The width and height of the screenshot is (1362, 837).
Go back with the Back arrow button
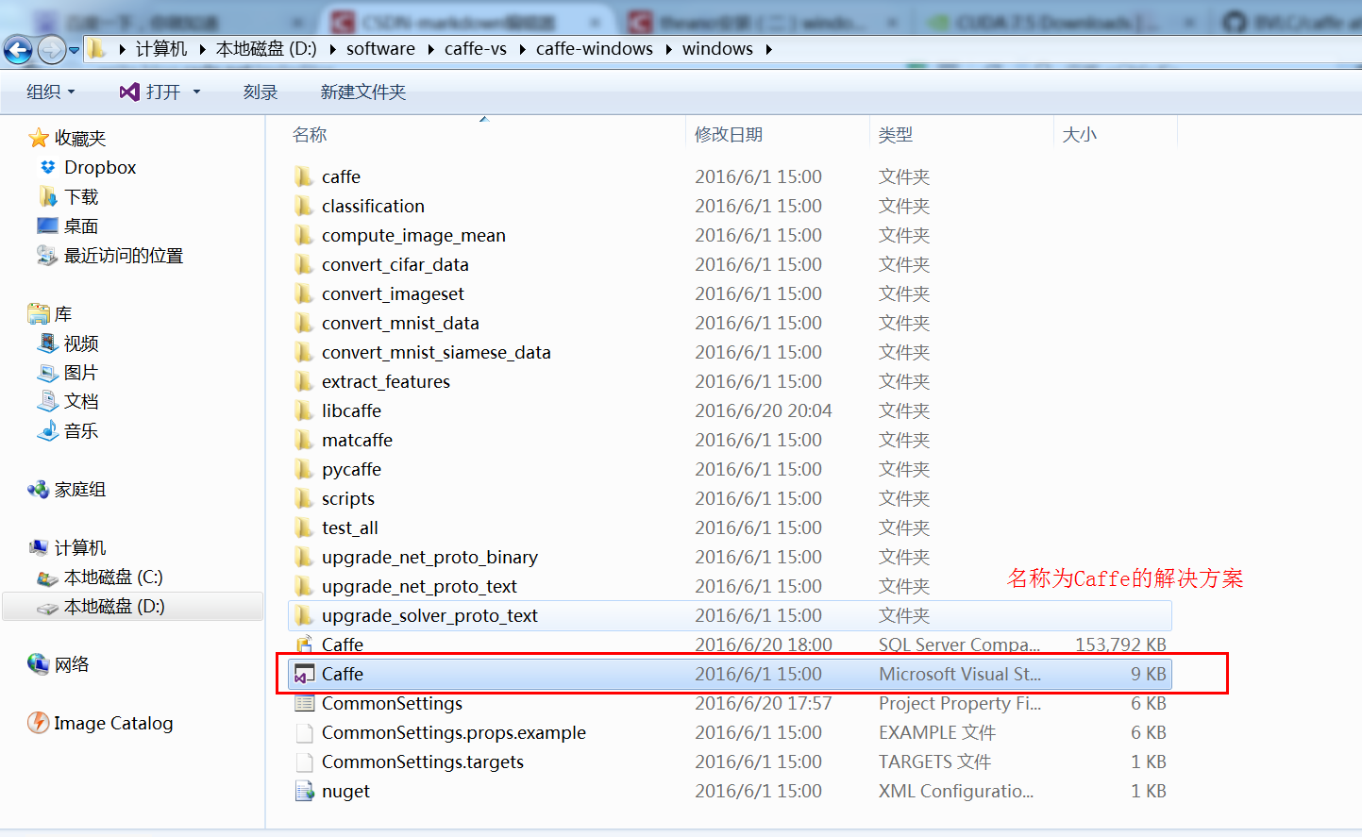tap(18, 49)
